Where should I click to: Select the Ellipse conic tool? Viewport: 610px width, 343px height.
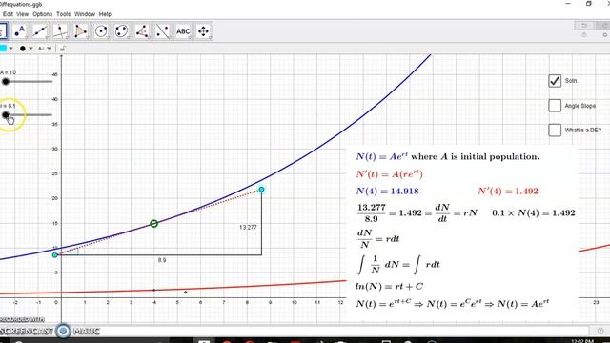121,31
